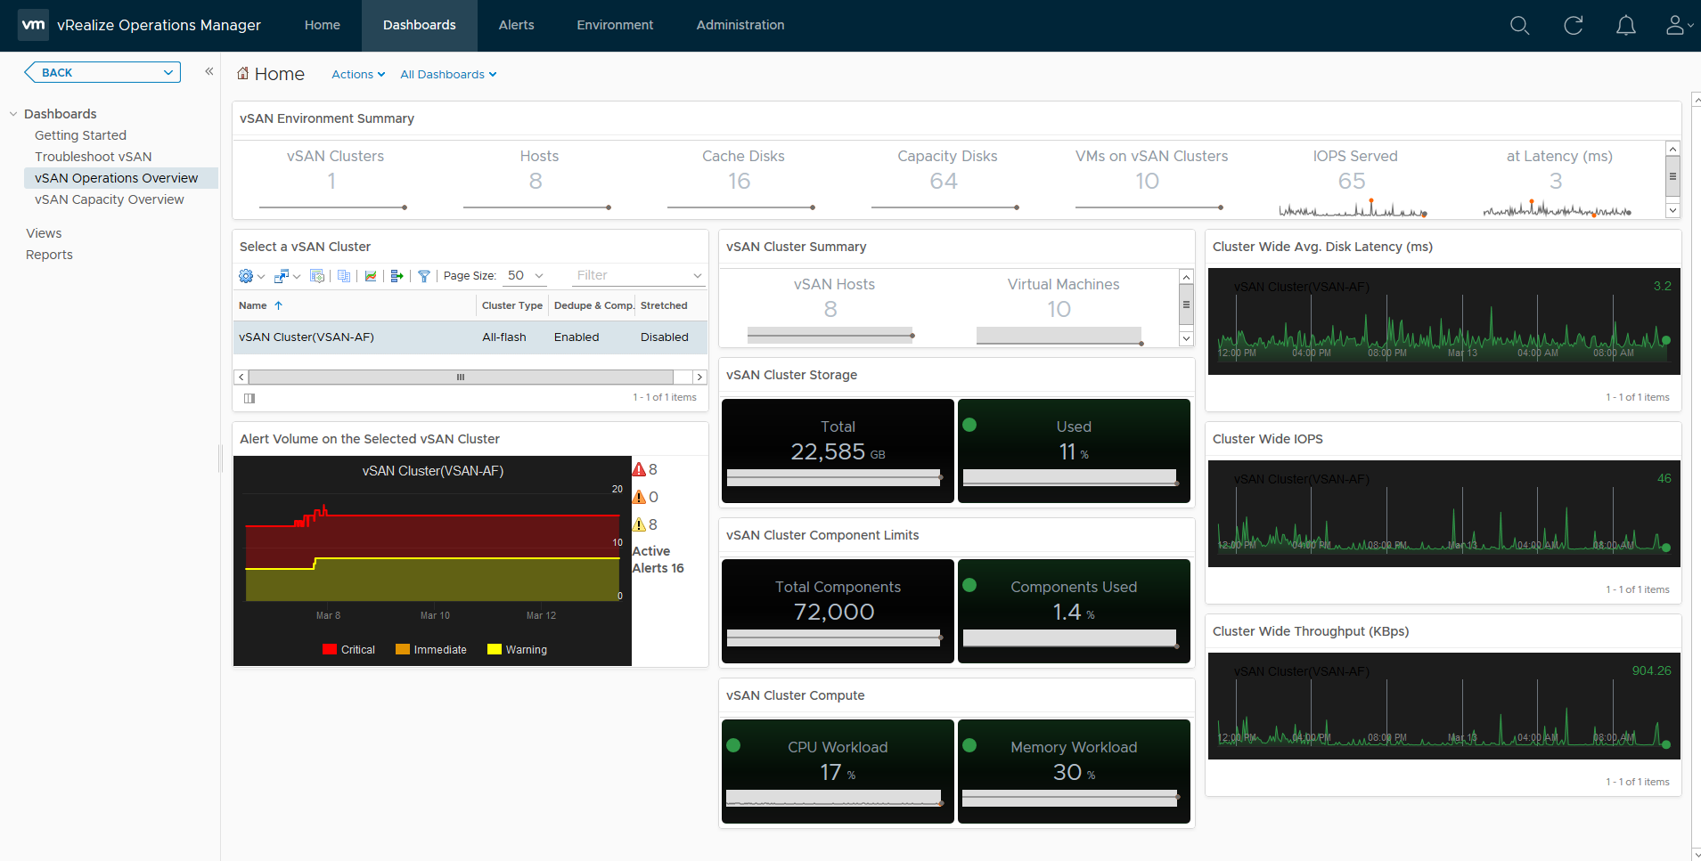This screenshot has height=861, width=1701.
Task: Click the object detail icon in cluster toolbar
Action: (316, 276)
